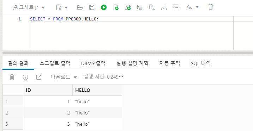Open results in new window icon
The width and height of the screenshot is (253, 131).
(x=39, y=77)
